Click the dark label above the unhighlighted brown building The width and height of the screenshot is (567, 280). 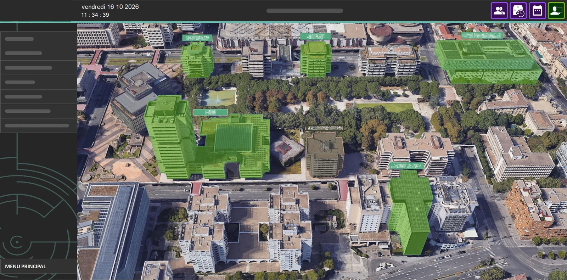[324, 128]
